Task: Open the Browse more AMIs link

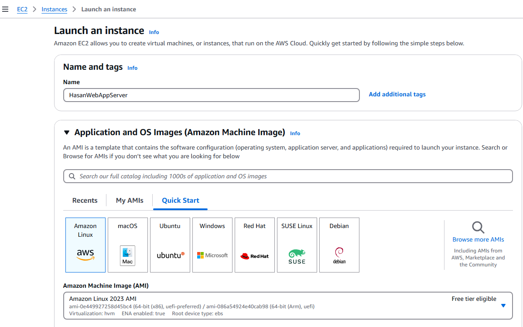Action: point(478,239)
